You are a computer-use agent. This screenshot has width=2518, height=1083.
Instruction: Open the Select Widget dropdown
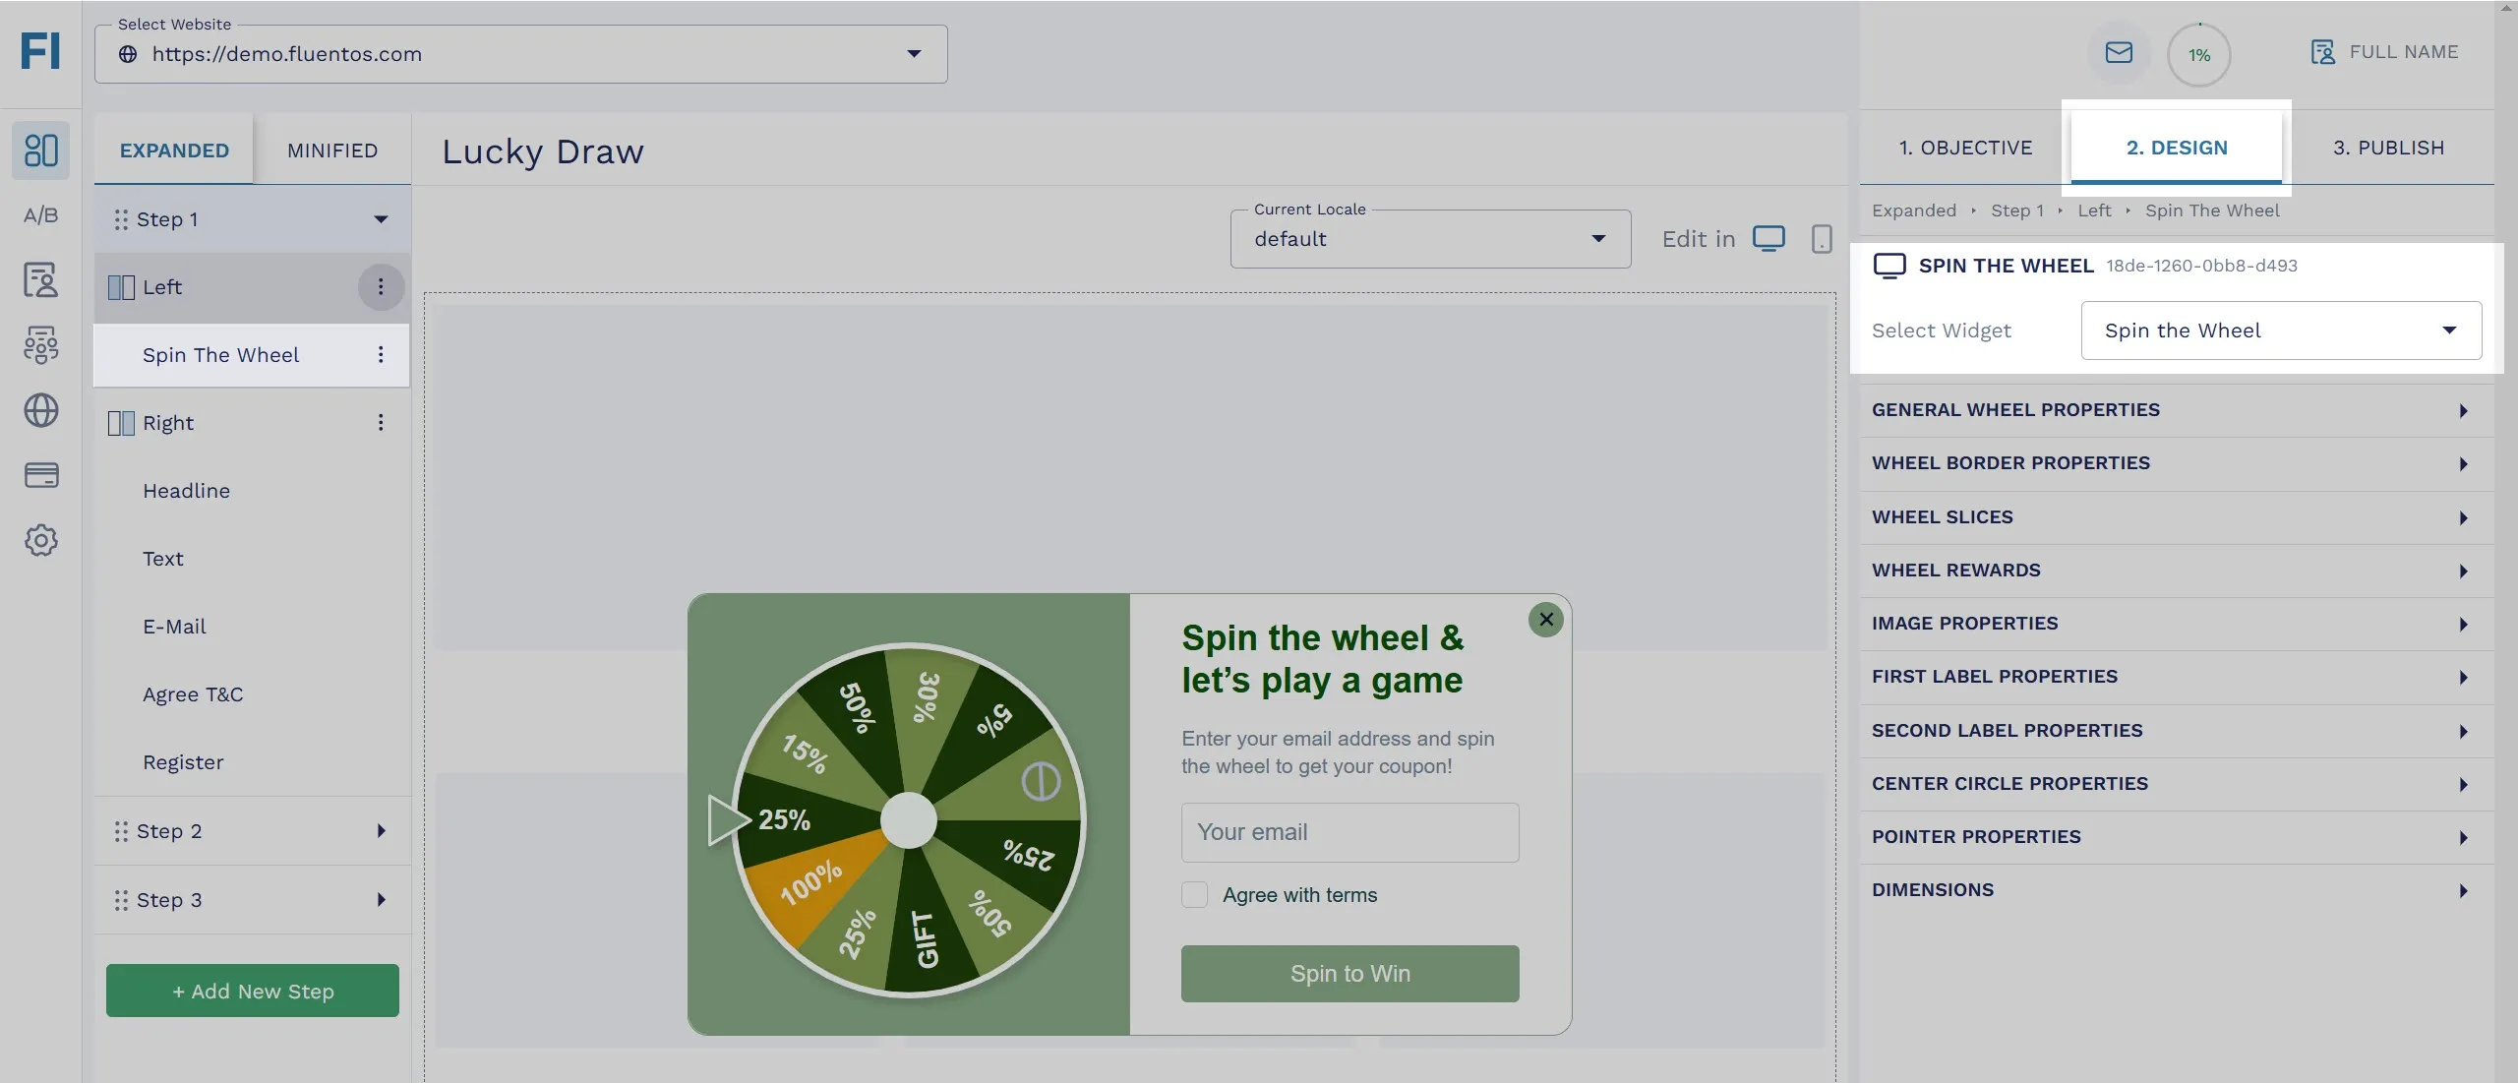(2281, 331)
